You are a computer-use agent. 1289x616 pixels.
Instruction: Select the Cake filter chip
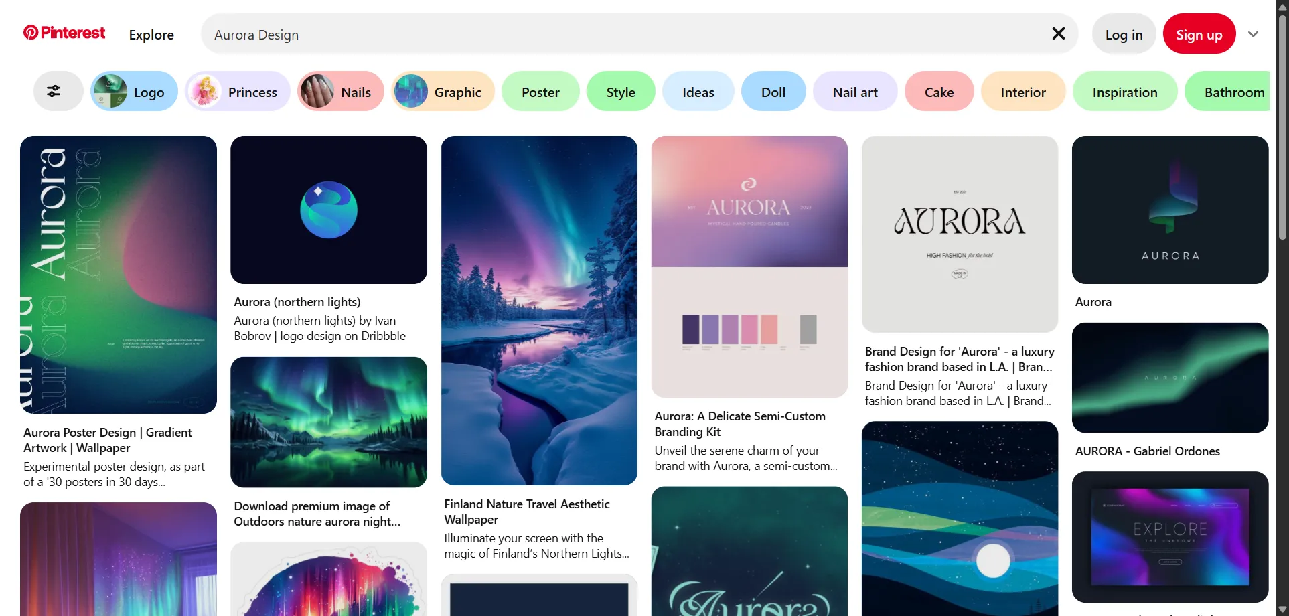tap(939, 91)
